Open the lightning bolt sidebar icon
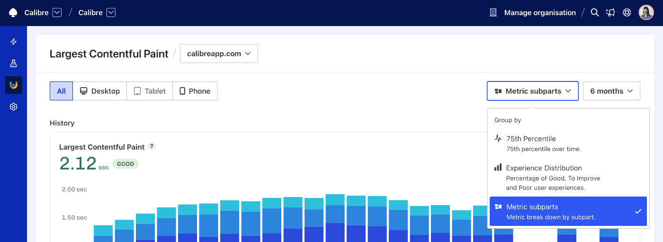 point(14,42)
